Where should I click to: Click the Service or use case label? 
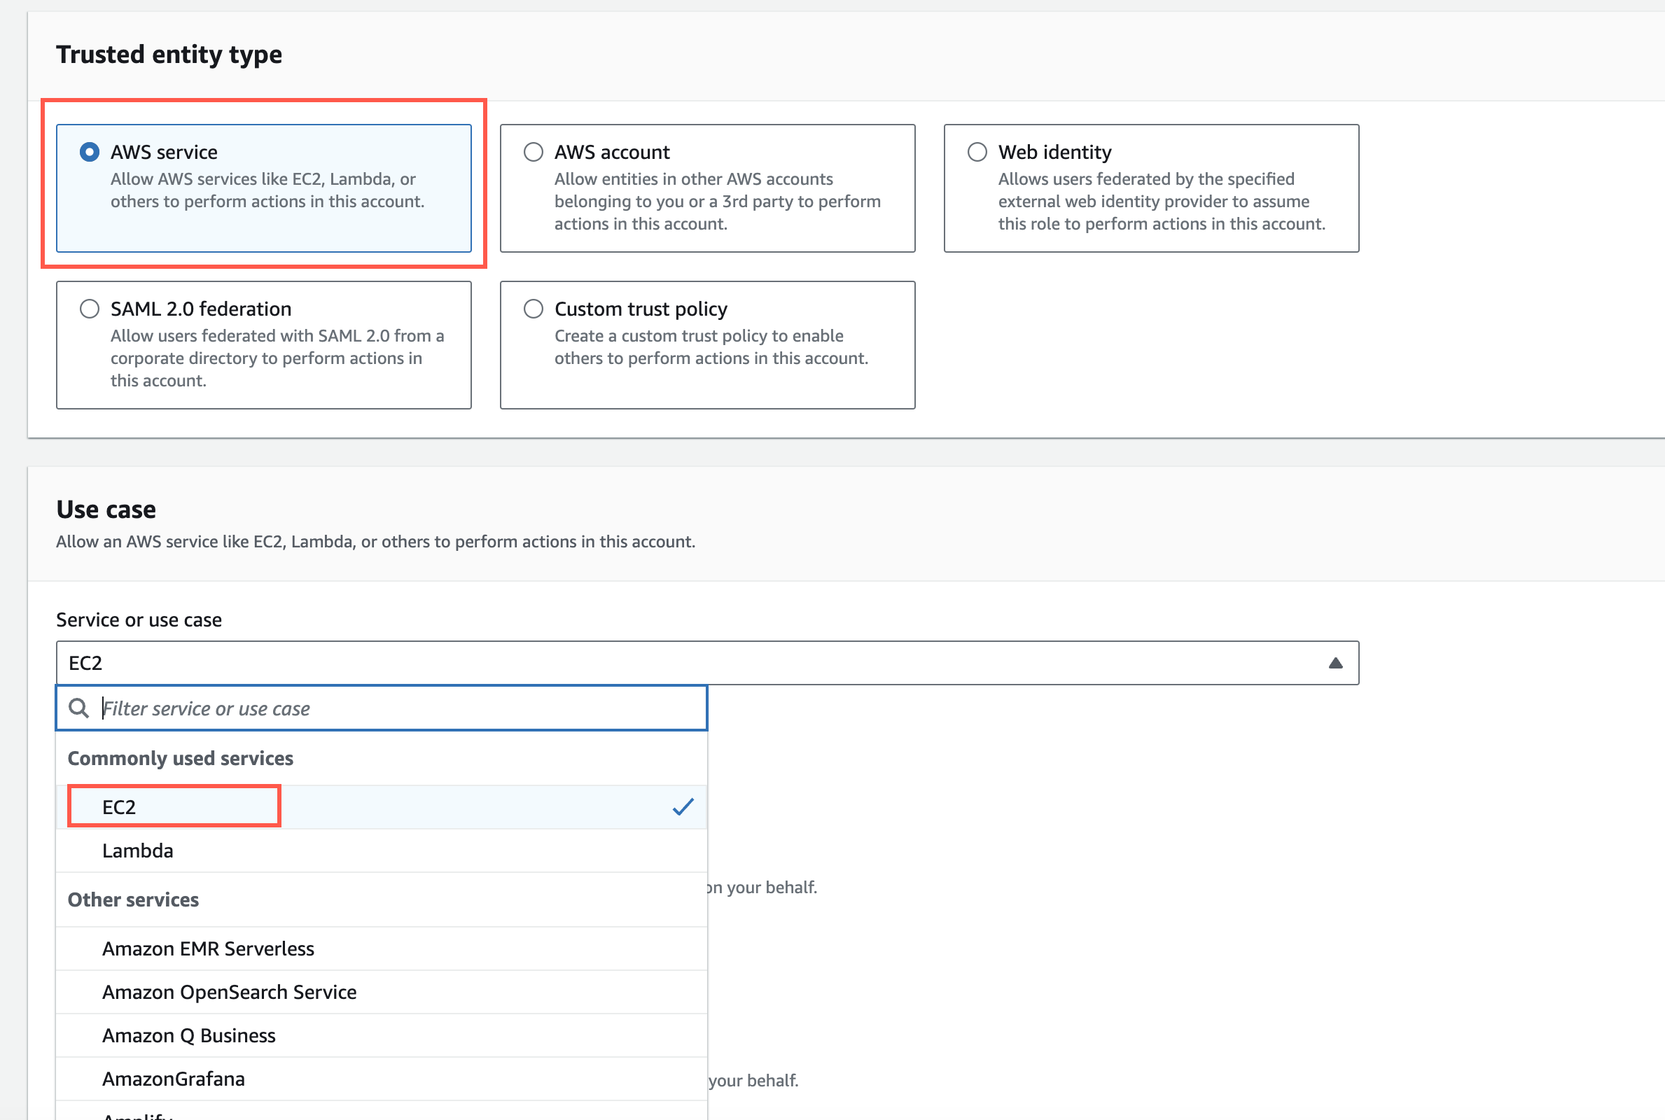[x=139, y=619]
